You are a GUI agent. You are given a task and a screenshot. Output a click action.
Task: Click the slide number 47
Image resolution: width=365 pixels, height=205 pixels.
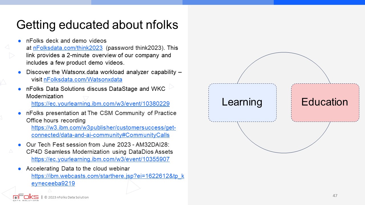pos(335,196)
